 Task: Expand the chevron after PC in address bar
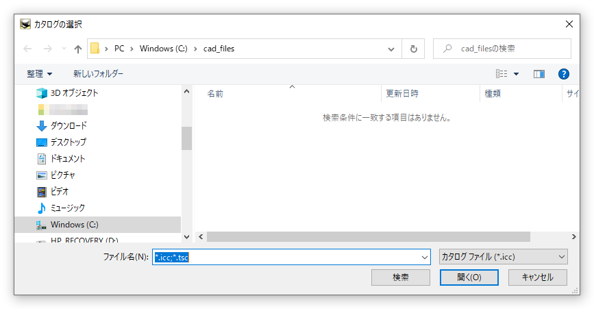[x=132, y=49]
